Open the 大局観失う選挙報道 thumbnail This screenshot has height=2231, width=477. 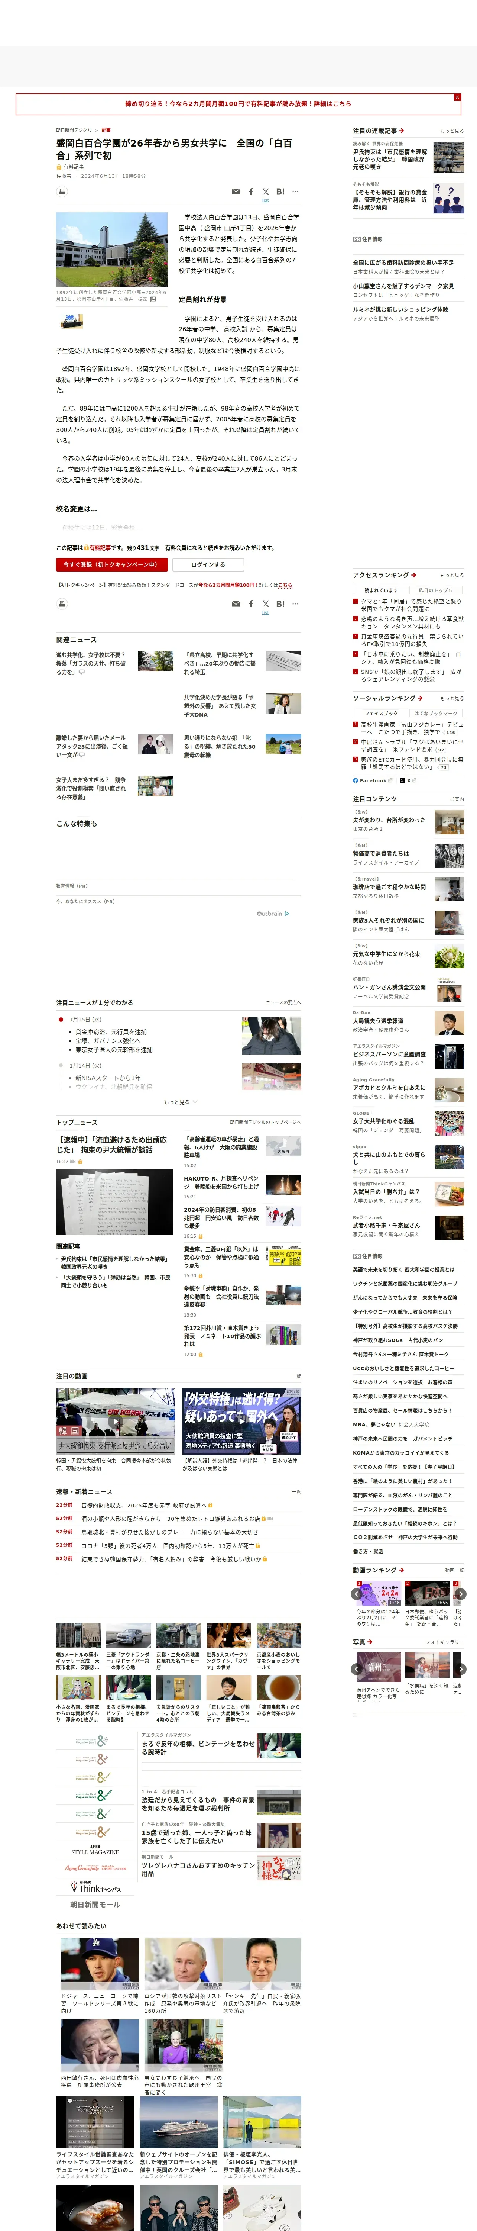[448, 1023]
